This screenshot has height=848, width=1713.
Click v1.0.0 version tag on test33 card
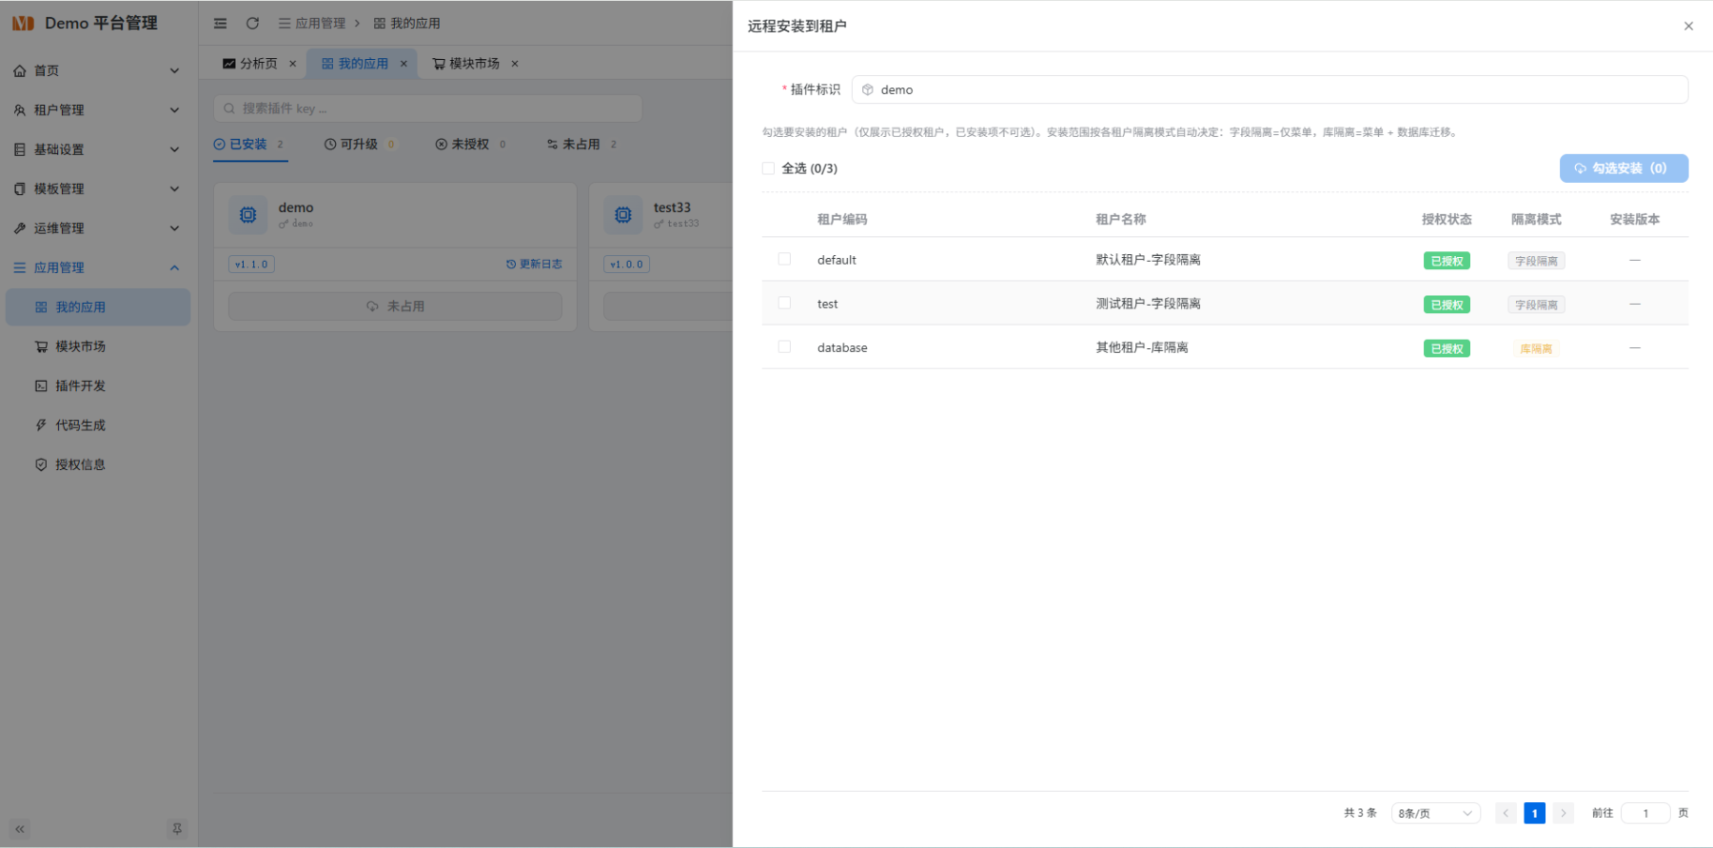pyautogui.click(x=627, y=264)
